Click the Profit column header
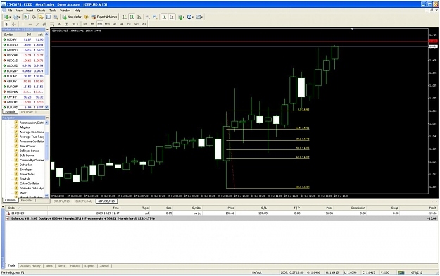 click(x=432, y=208)
